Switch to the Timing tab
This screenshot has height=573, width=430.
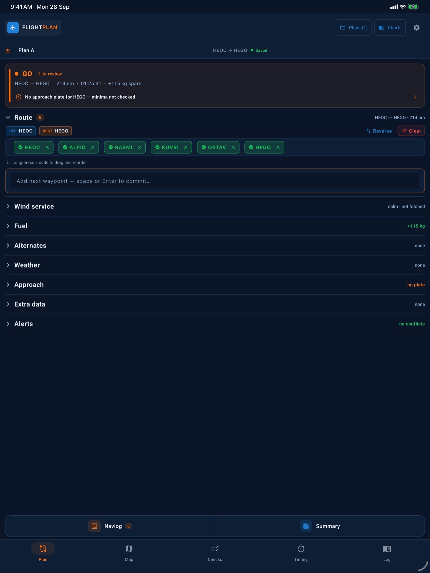(301, 552)
